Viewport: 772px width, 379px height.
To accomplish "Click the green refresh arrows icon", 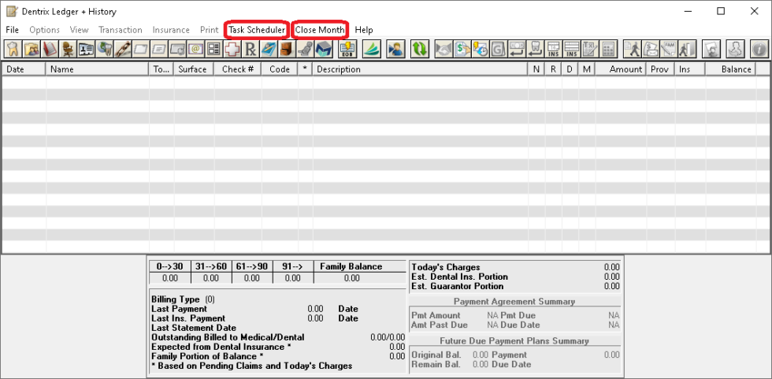I will tap(420, 49).
